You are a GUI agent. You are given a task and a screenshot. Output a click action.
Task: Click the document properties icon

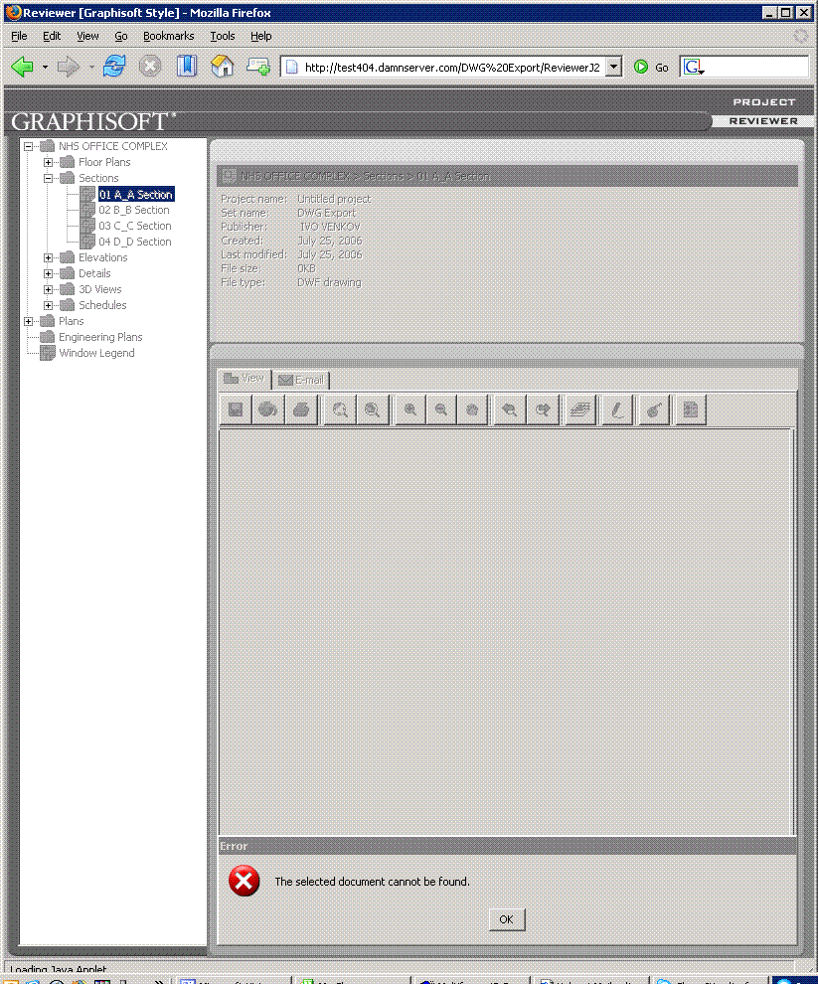(x=691, y=410)
